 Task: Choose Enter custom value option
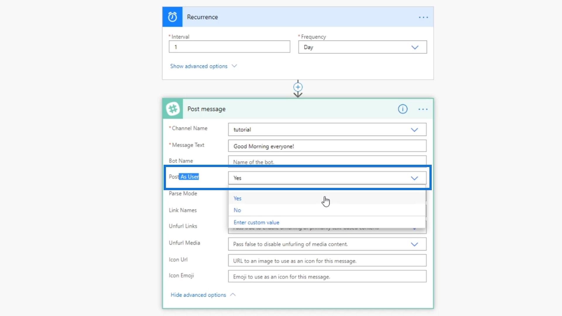tap(256, 222)
